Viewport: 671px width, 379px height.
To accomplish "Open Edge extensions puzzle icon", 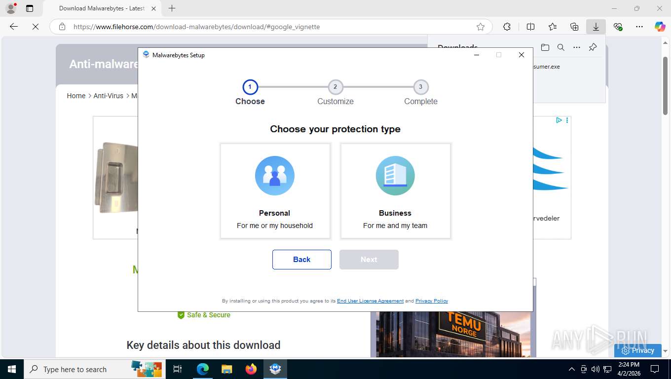I will pos(507,27).
